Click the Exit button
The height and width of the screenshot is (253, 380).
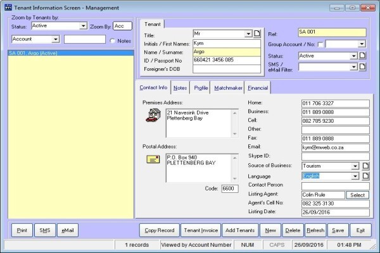click(360, 230)
